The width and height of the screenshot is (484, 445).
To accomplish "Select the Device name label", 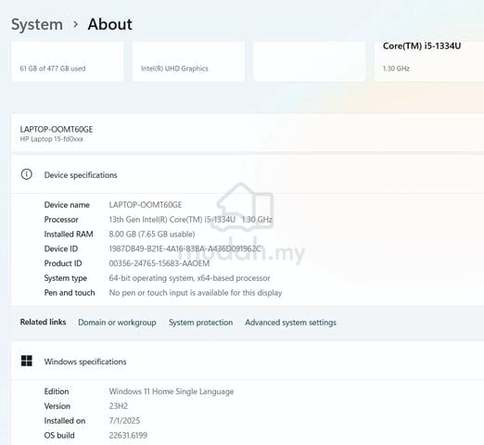I will tap(67, 205).
